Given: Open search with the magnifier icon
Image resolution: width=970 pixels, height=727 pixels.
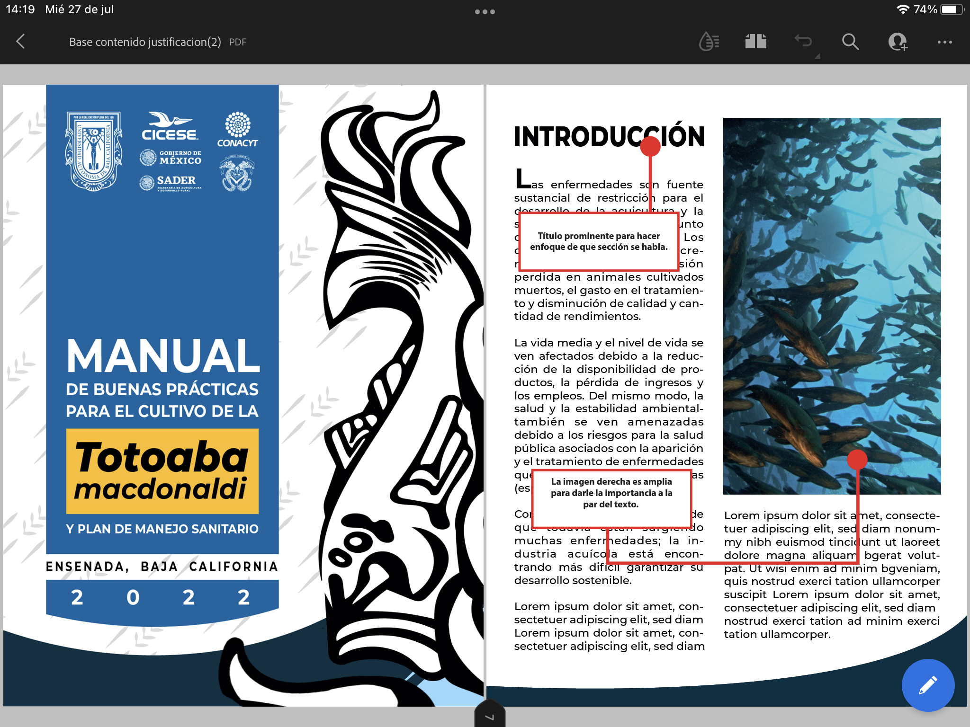Looking at the screenshot, I should tap(850, 42).
